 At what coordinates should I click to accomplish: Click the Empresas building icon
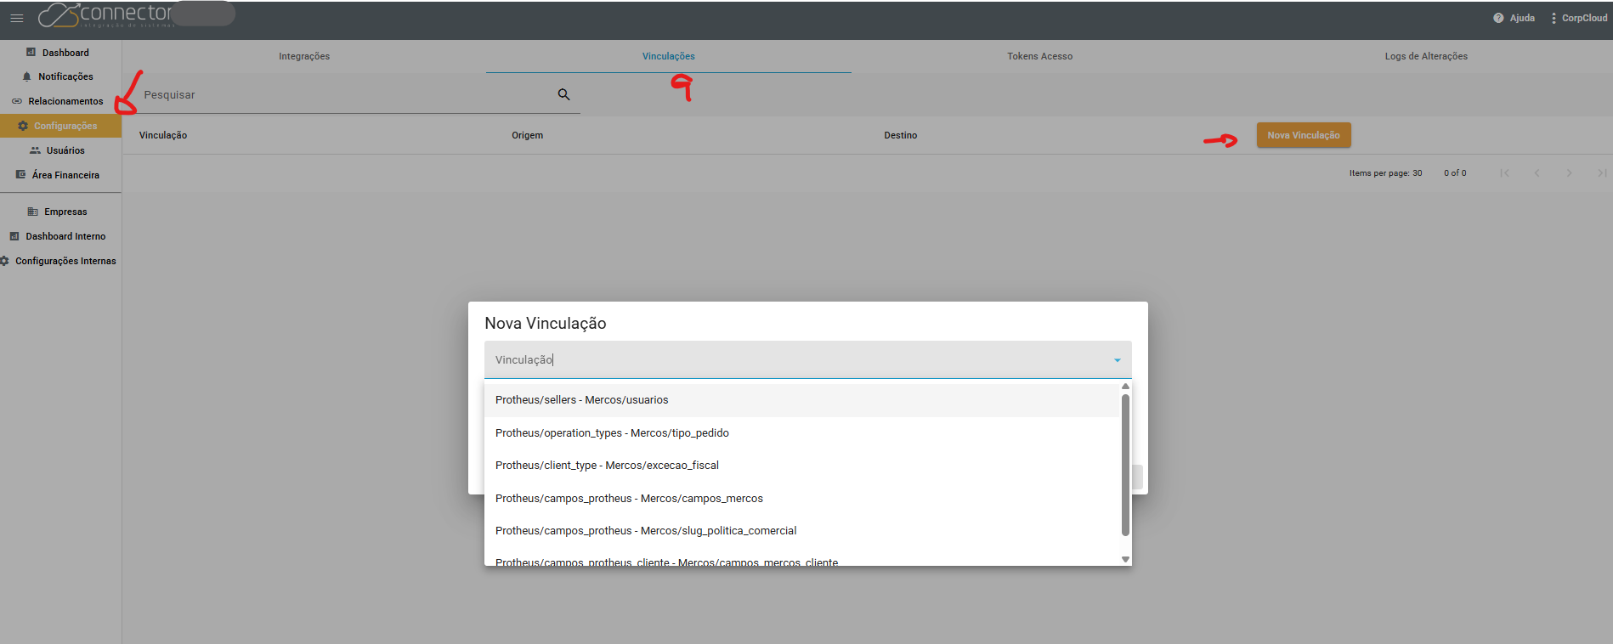[32, 212]
